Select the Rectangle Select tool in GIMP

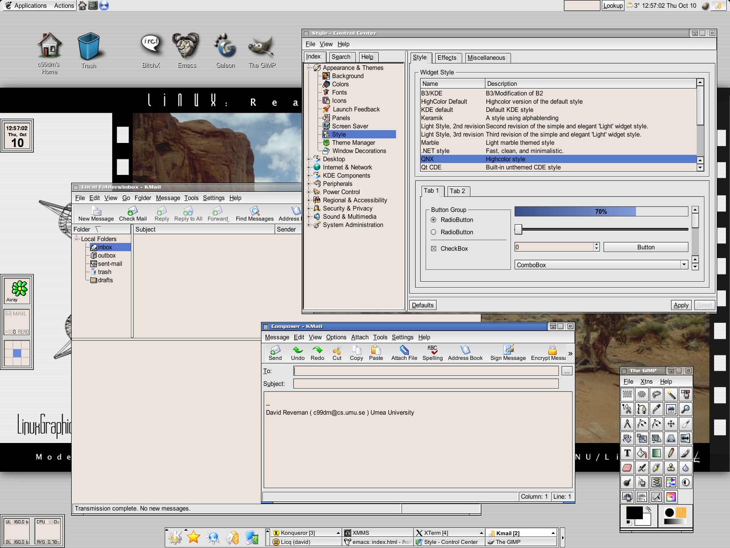tap(627, 395)
